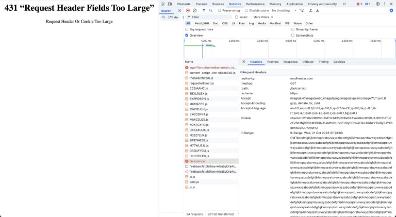Screen dimensions: 396x217
Task: Switch to the Elements tab
Action: (x=184, y=4)
